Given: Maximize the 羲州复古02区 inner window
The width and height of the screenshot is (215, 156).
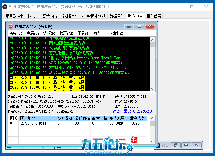Looking at the screenshot, I should pos(140,27).
